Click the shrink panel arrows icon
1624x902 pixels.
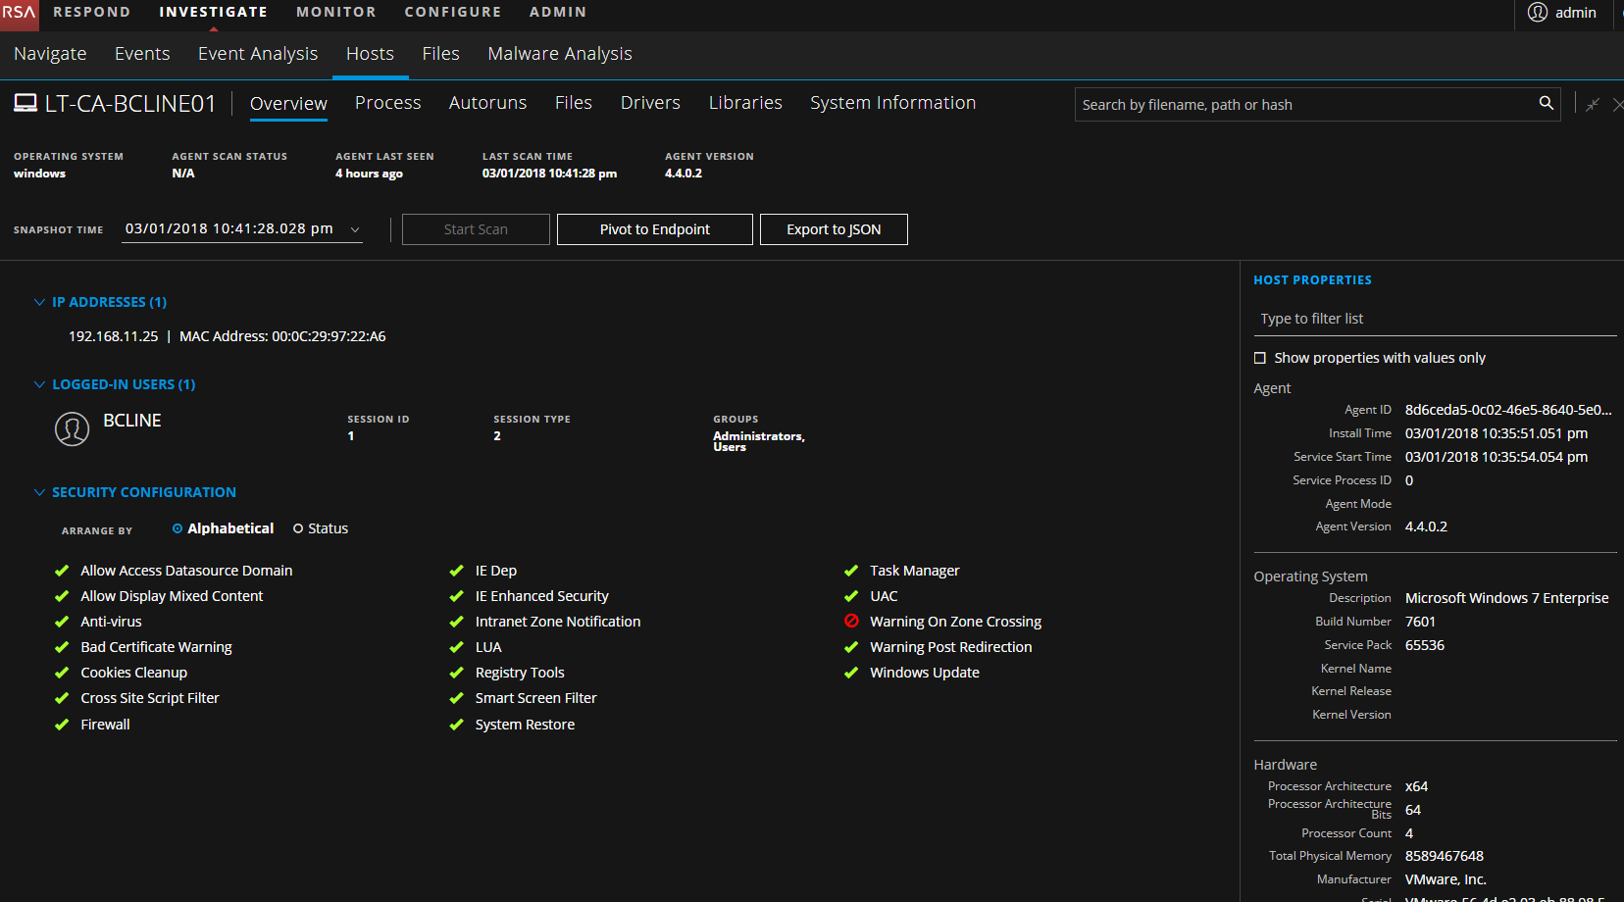click(x=1593, y=104)
